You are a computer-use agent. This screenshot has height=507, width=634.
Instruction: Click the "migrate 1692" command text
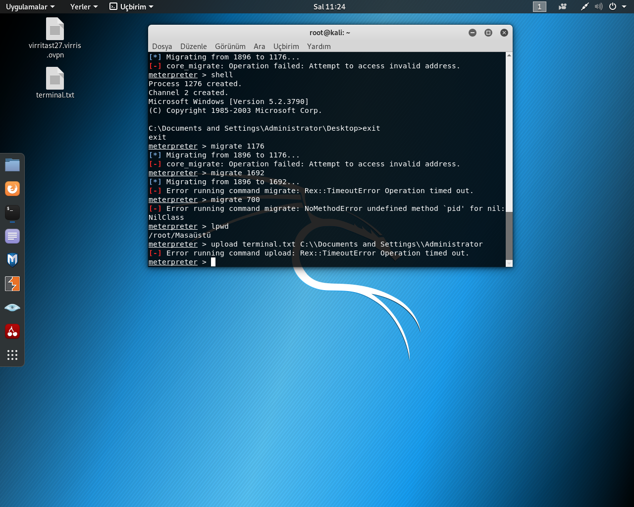coord(238,173)
